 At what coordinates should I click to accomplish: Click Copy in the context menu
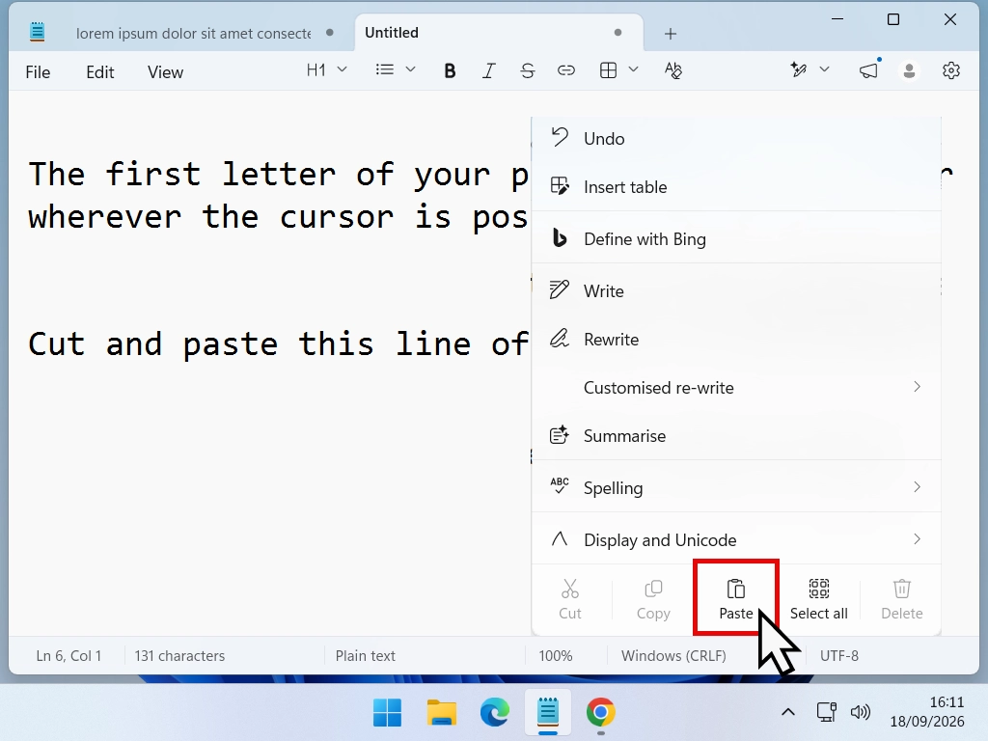point(653,599)
